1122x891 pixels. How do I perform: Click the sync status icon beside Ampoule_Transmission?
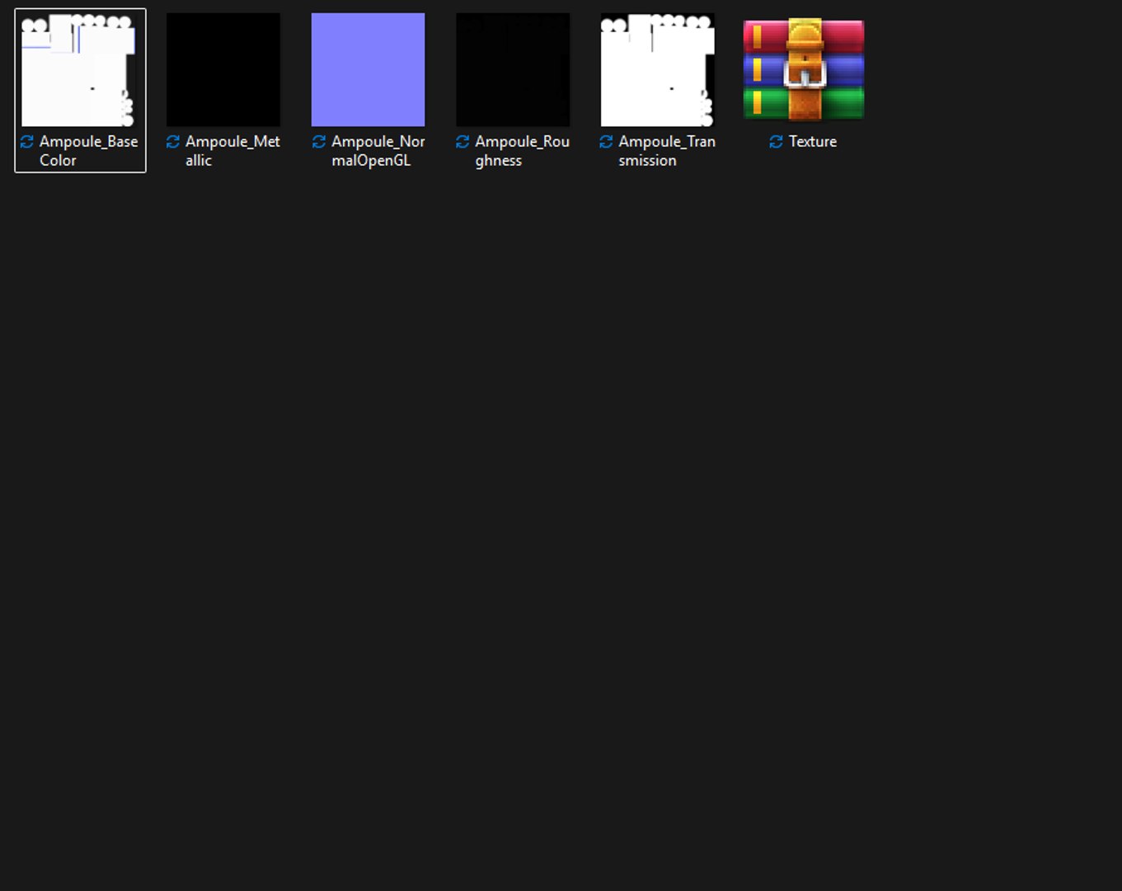pos(606,142)
